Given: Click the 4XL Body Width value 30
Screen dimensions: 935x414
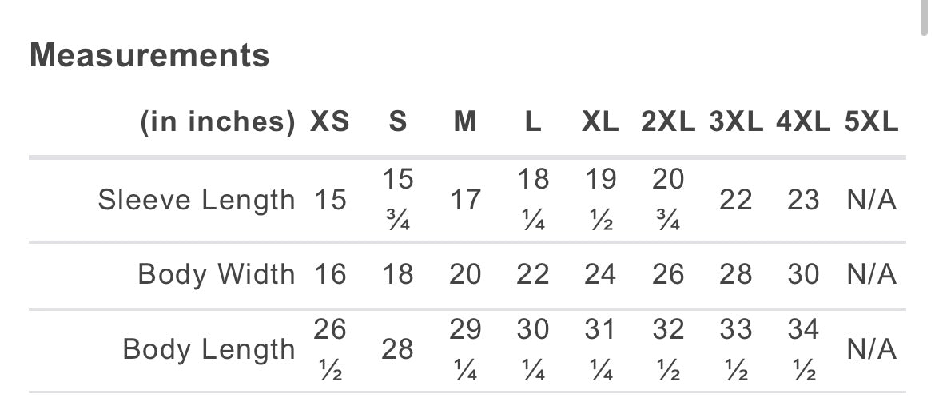Looking at the screenshot, I should tap(803, 275).
